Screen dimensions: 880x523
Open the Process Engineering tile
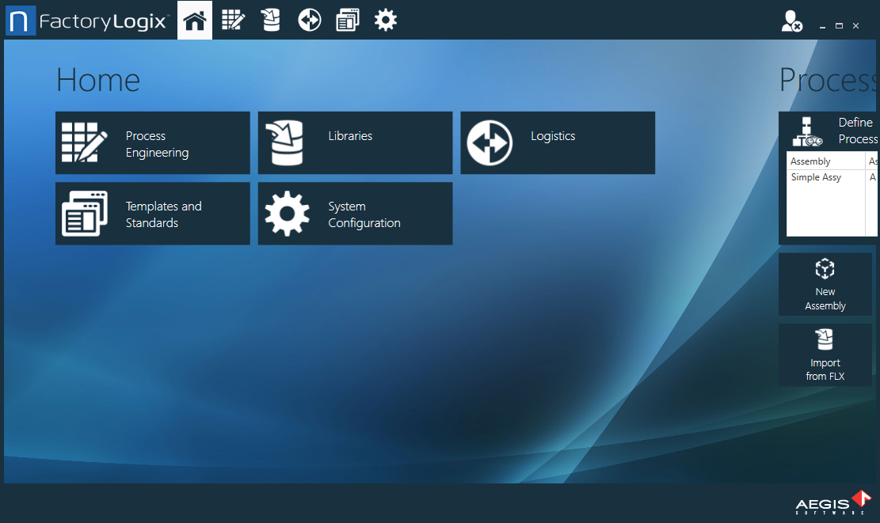point(152,142)
